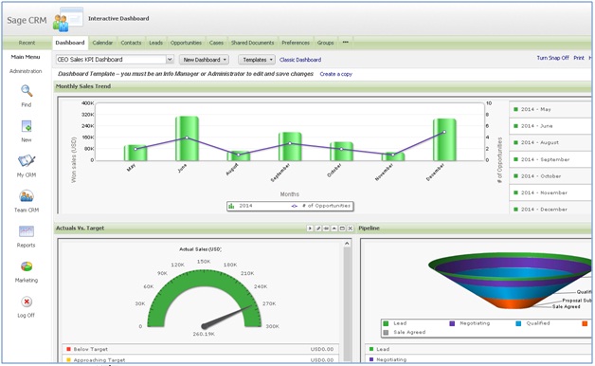Click the Classic Dashboard link
595x366 pixels.
[x=300, y=60]
